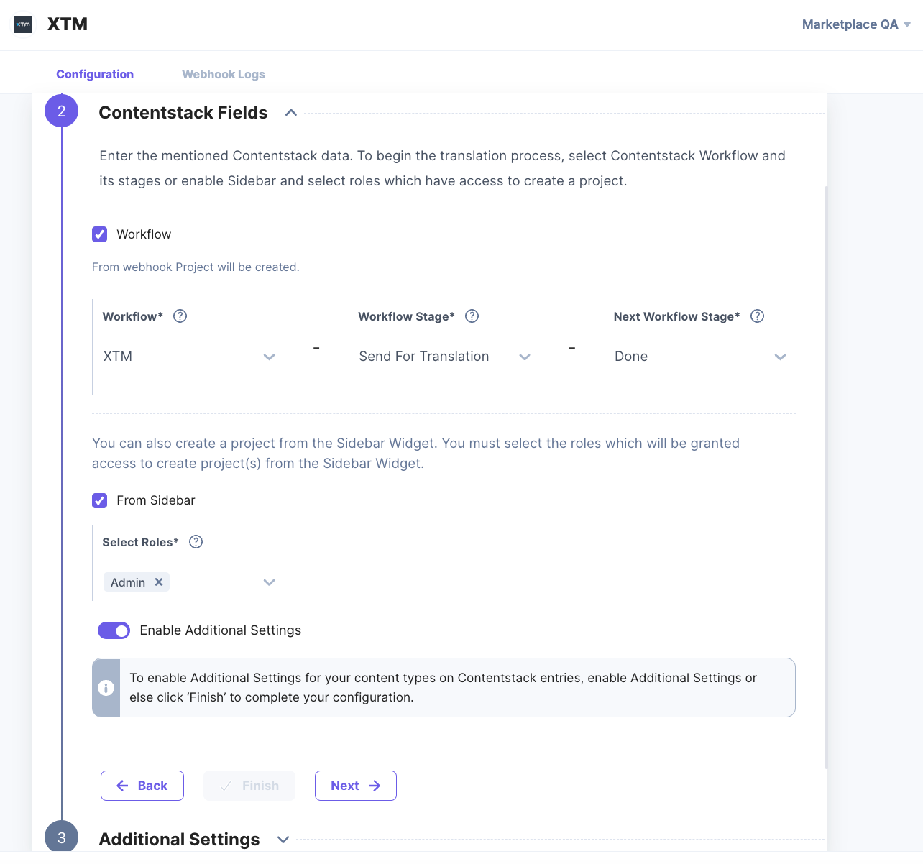
Task: Click the Finish button
Action: pyautogui.click(x=249, y=786)
